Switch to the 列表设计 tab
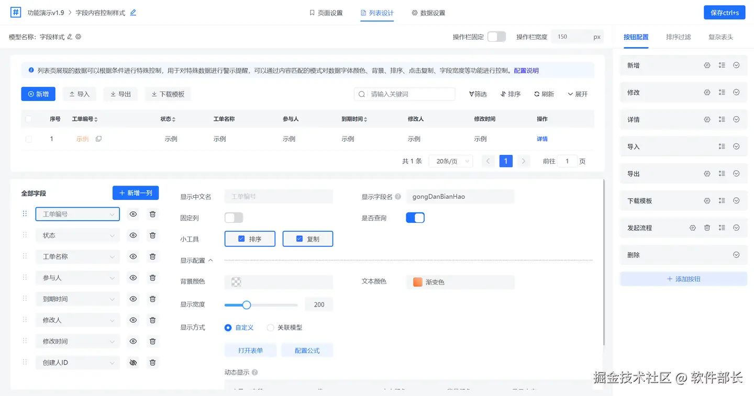 pyautogui.click(x=377, y=13)
